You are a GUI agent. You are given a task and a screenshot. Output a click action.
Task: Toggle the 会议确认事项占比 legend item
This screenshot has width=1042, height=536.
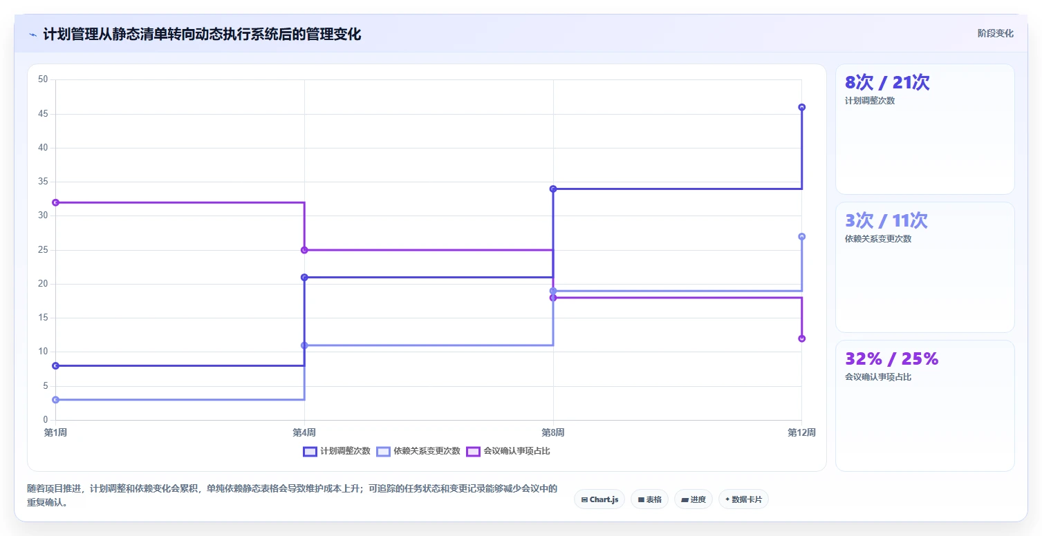(508, 451)
